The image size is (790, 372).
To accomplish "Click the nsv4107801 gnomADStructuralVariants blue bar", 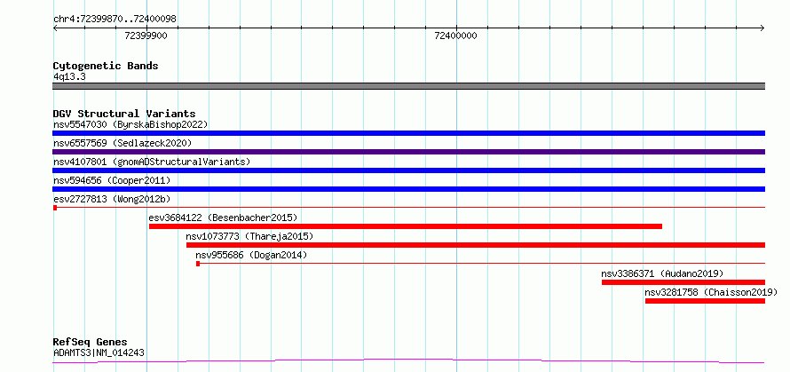I will pos(408,170).
